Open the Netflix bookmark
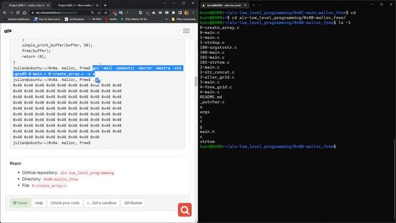 111,19
